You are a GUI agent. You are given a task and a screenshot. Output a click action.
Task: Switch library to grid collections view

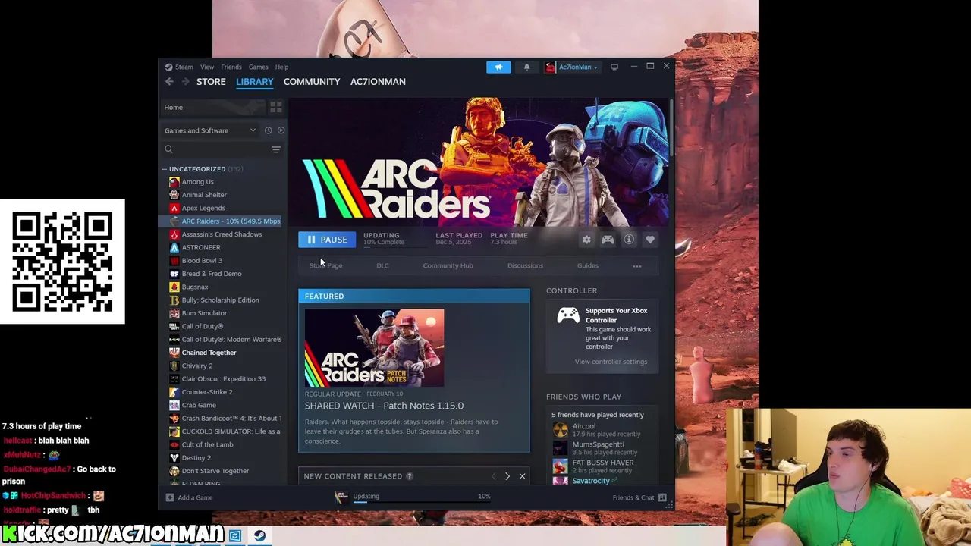coord(276,107)
